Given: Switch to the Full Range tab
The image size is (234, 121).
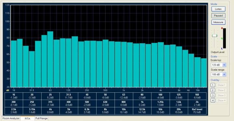Looking at the screenshot, I should click(41, 118).
